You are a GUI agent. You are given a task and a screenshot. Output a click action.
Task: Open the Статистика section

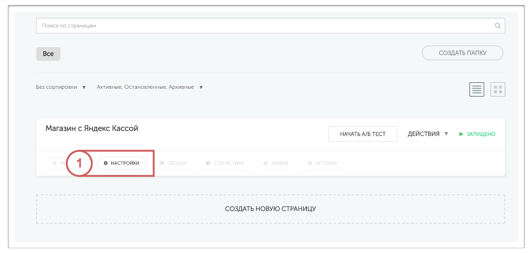[x=224, y=163]
